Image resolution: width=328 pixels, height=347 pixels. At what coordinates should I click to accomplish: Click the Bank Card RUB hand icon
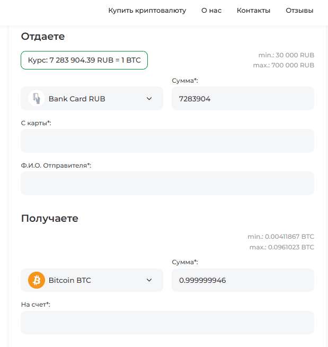click(37, 99)
